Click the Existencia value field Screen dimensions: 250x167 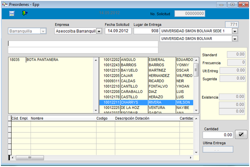[x=232, y=97]
